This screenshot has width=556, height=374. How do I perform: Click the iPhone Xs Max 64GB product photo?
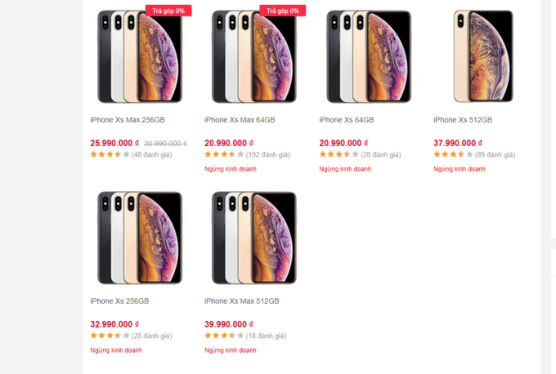(253, 57)
